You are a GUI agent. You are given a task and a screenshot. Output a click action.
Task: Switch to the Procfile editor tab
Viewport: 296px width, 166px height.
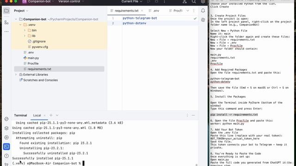point(176,11)
